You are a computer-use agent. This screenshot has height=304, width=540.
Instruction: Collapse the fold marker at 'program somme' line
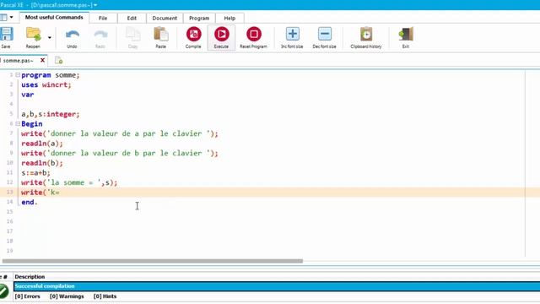pos(18,75)
